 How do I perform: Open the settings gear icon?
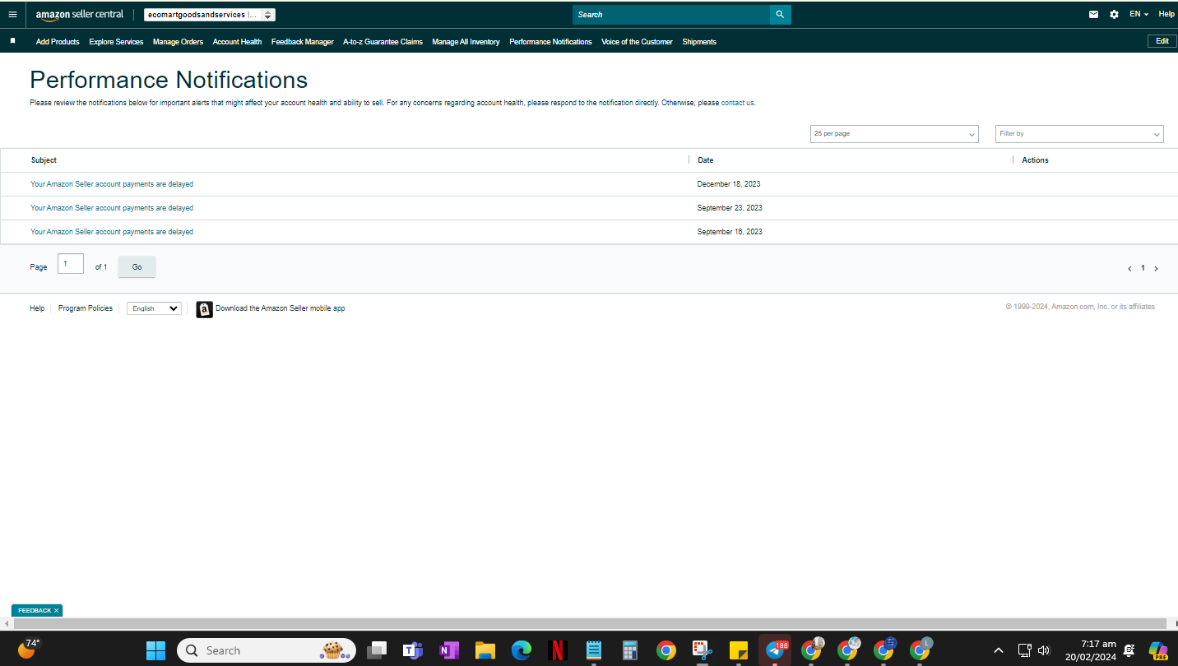(1114, 14)
